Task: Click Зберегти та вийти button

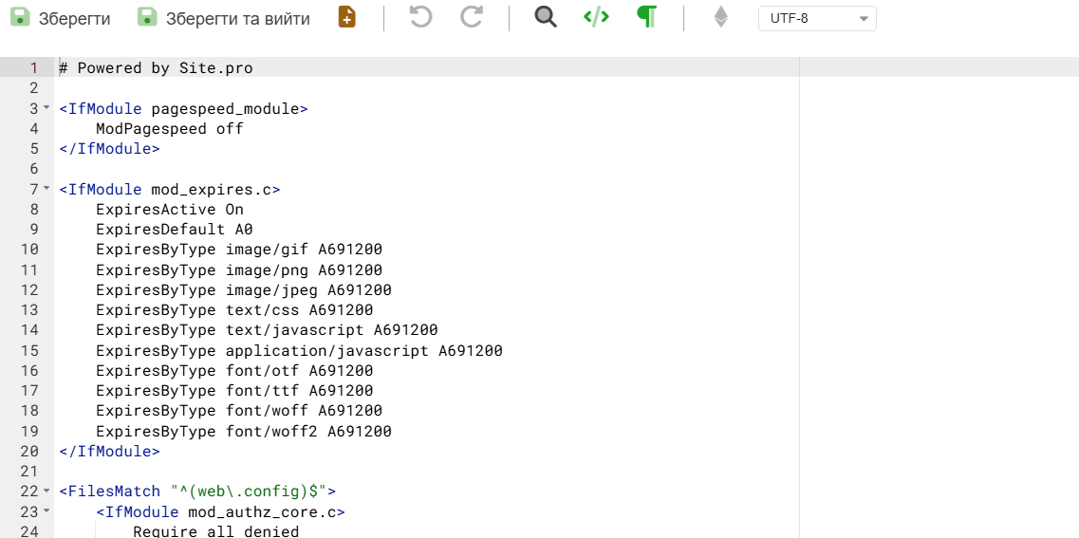Action: coord(224,18)
